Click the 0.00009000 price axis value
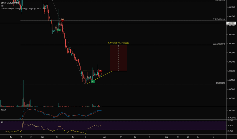The image size is (237, 139). tap(231, 43)
